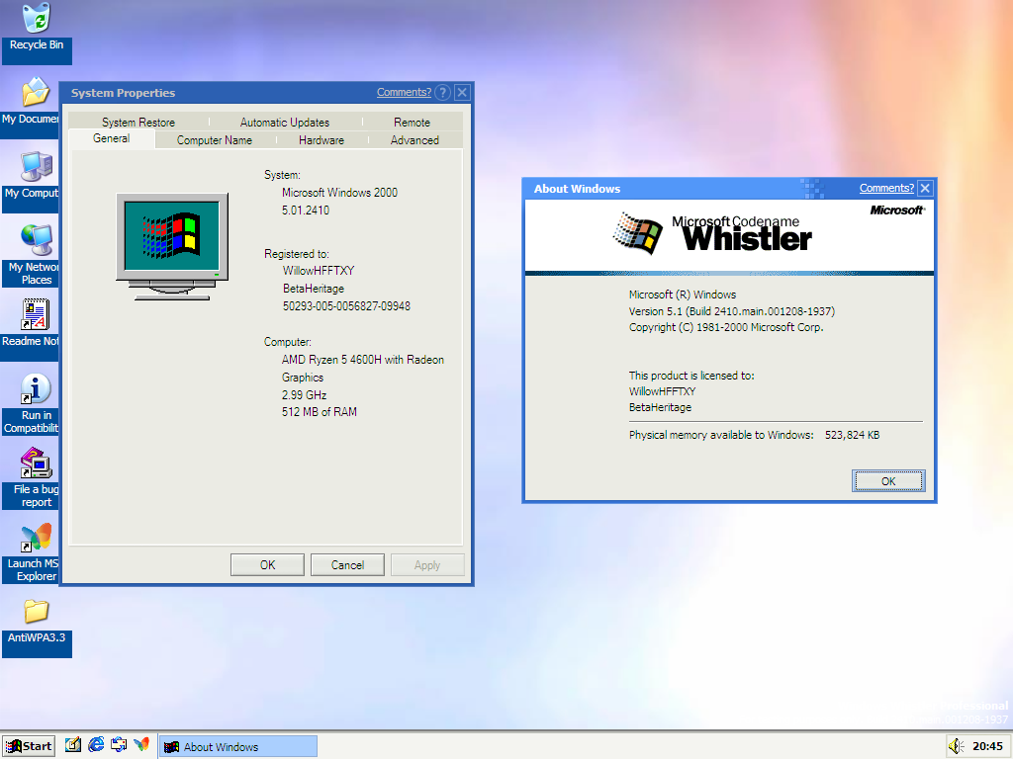Screen dimensions: 1013x759
Task: Click Cancel in System Properties
Action: (x=347, y=564)
